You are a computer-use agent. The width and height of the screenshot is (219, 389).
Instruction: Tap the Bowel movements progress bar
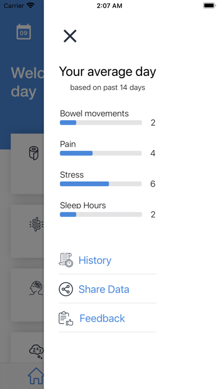tap(101, 122)
